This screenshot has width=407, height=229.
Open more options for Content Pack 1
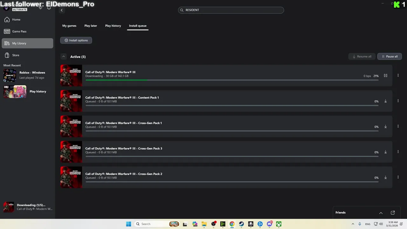[398, 101]
